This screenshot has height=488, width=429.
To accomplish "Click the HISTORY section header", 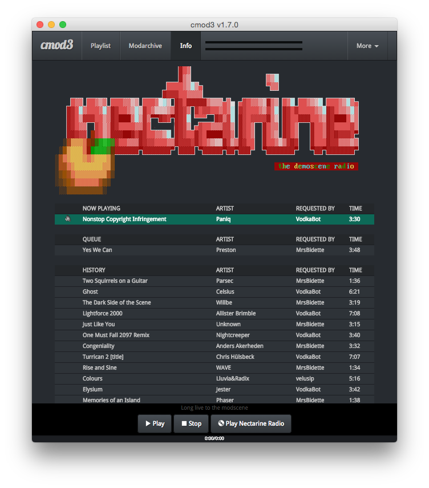I will click(94, 270).
